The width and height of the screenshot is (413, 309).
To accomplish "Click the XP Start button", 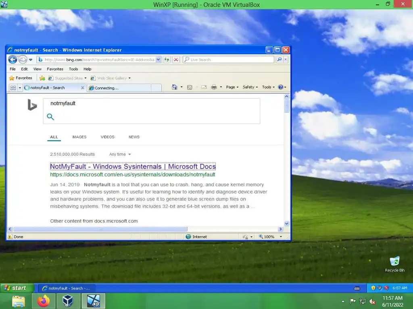I will point(17,288).
